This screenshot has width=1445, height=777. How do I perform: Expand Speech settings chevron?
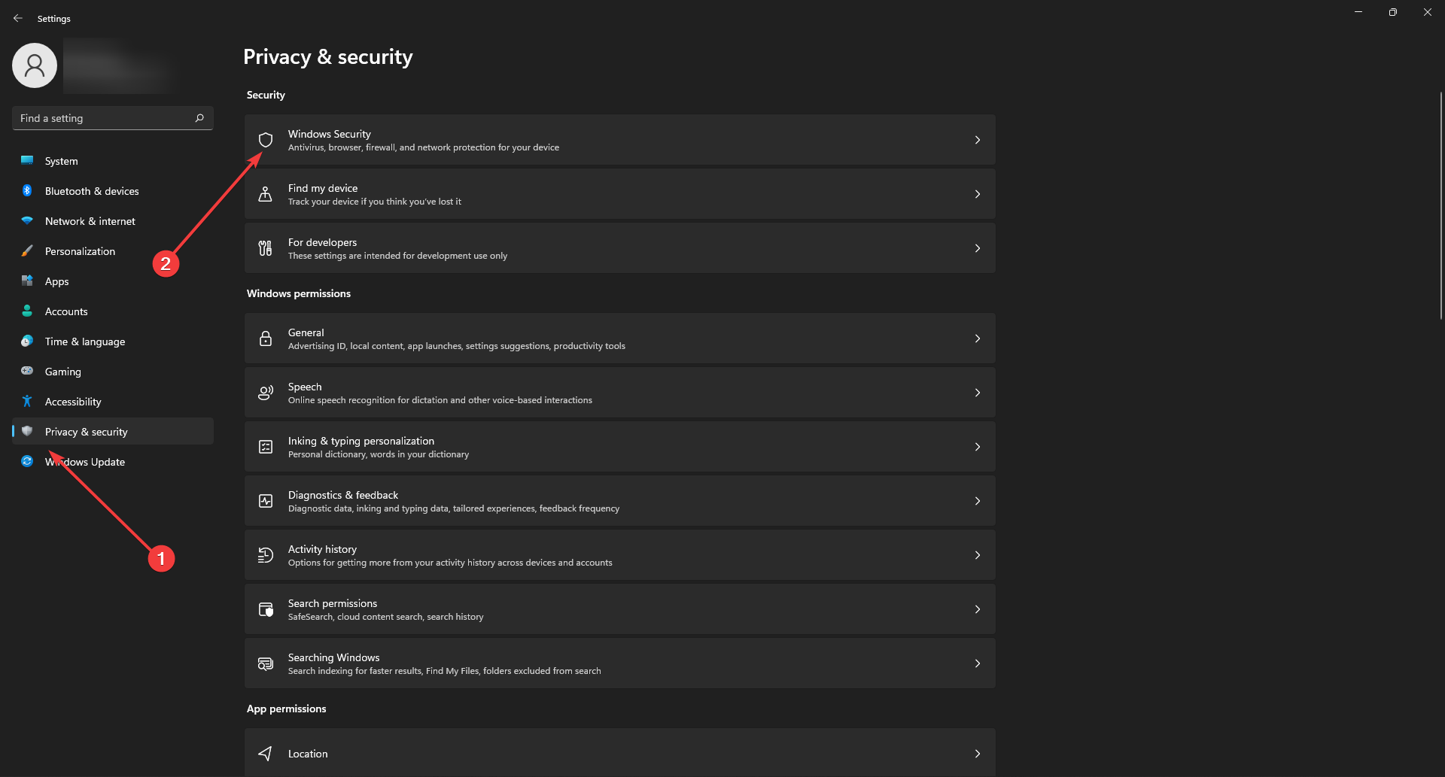978,393
